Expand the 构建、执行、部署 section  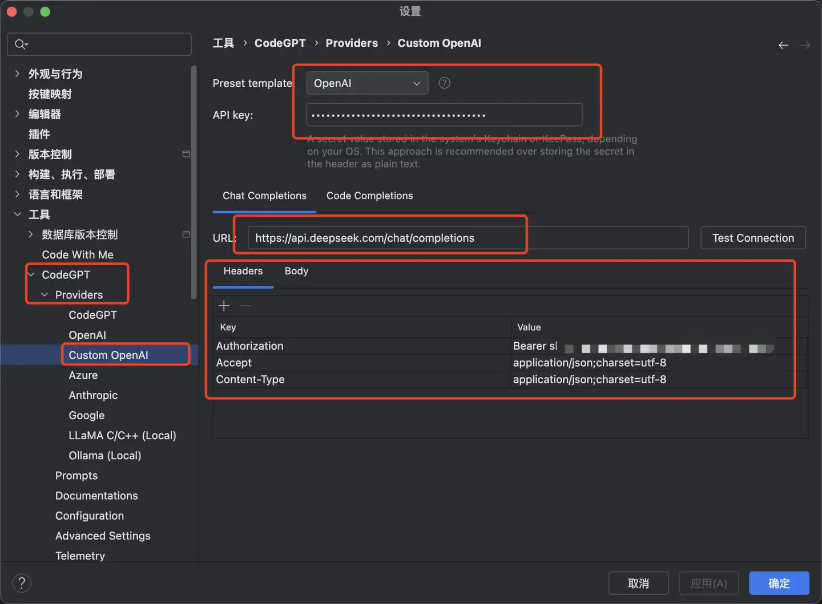pos(17,174)
